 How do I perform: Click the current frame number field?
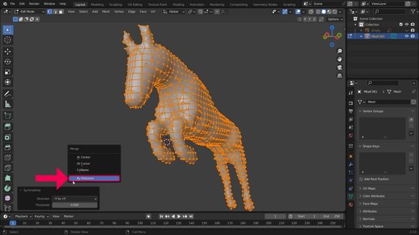point(275,216)
